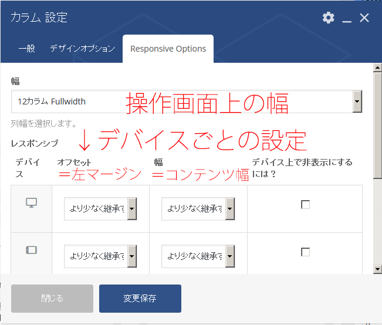Open the settings gear icon in header
Screen dimensions: 382x325
point(328,18)
